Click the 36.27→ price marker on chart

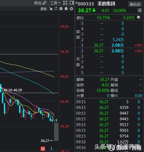47,141
